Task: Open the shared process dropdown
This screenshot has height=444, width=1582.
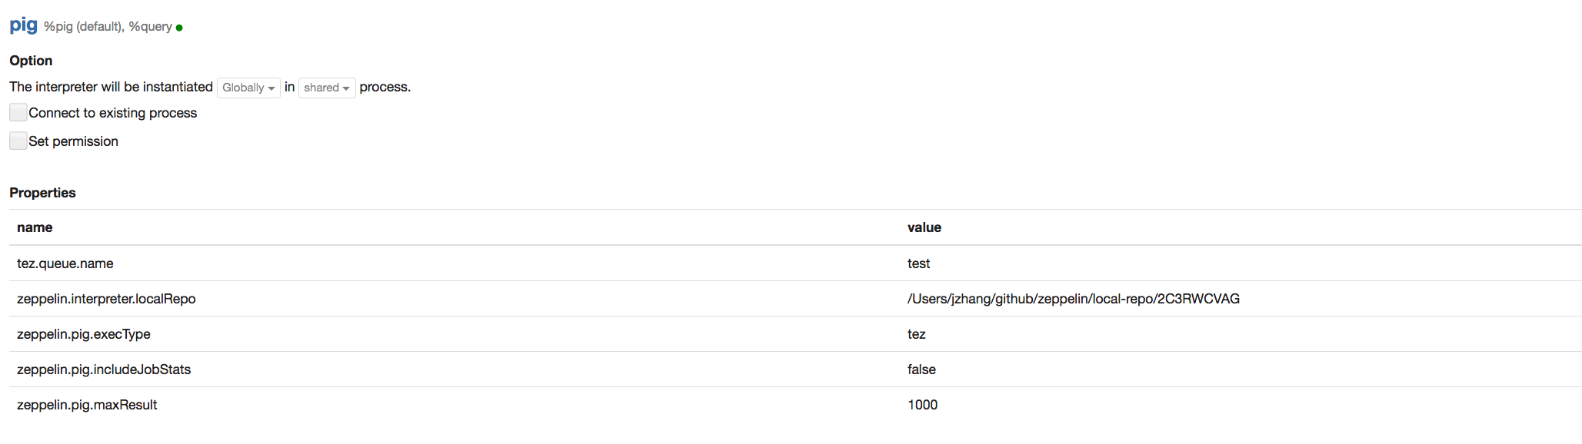Action: click(x=326, y=87)
